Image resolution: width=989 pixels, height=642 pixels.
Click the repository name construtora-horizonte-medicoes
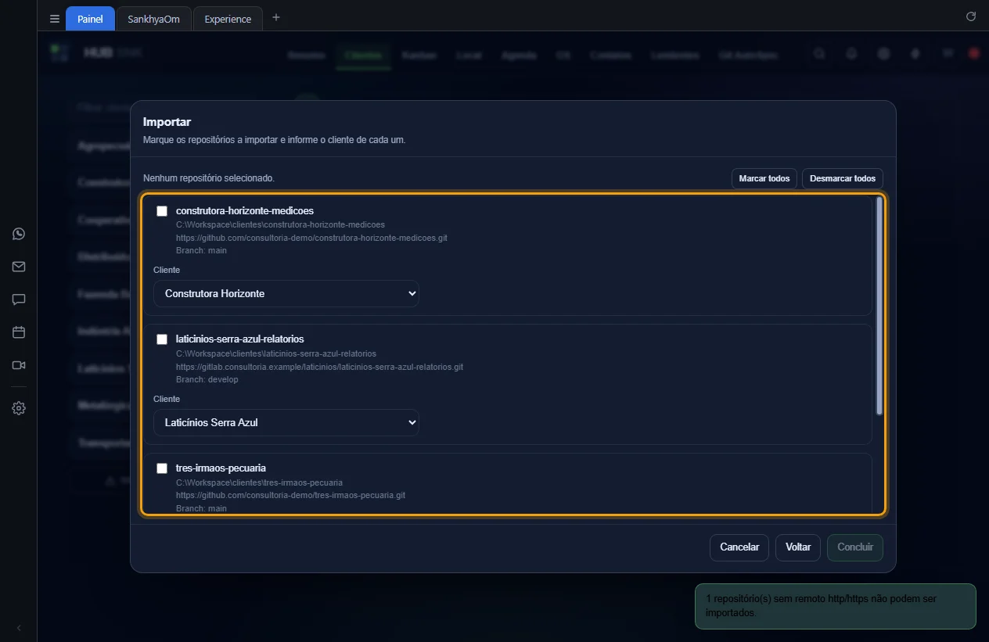245,211
